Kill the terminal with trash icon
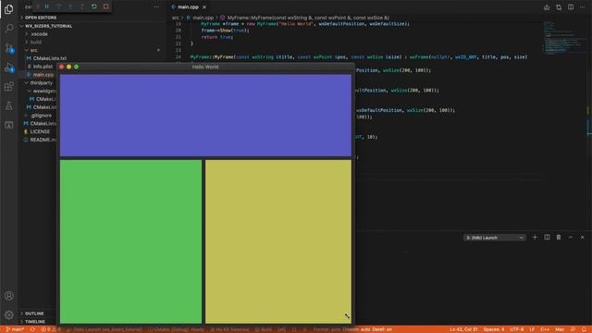 coord(559,237)
